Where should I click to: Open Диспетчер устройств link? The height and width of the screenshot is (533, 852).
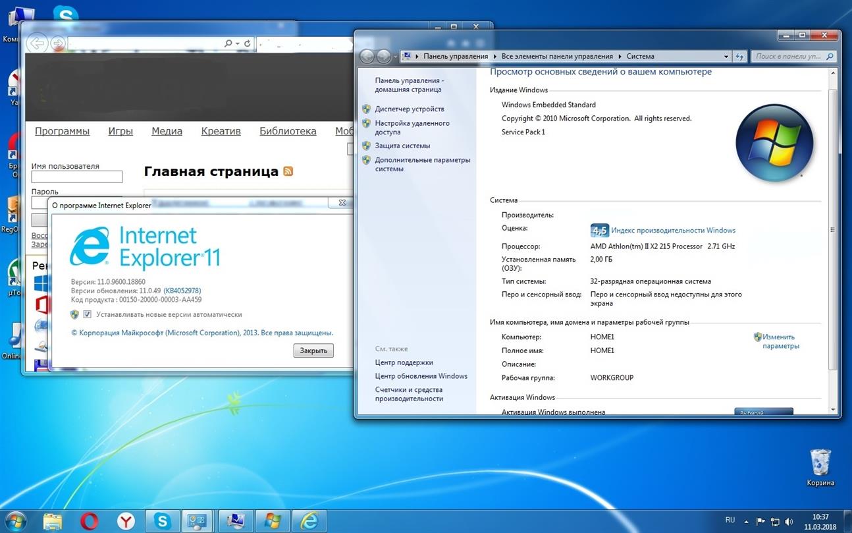tap(410, 109)
